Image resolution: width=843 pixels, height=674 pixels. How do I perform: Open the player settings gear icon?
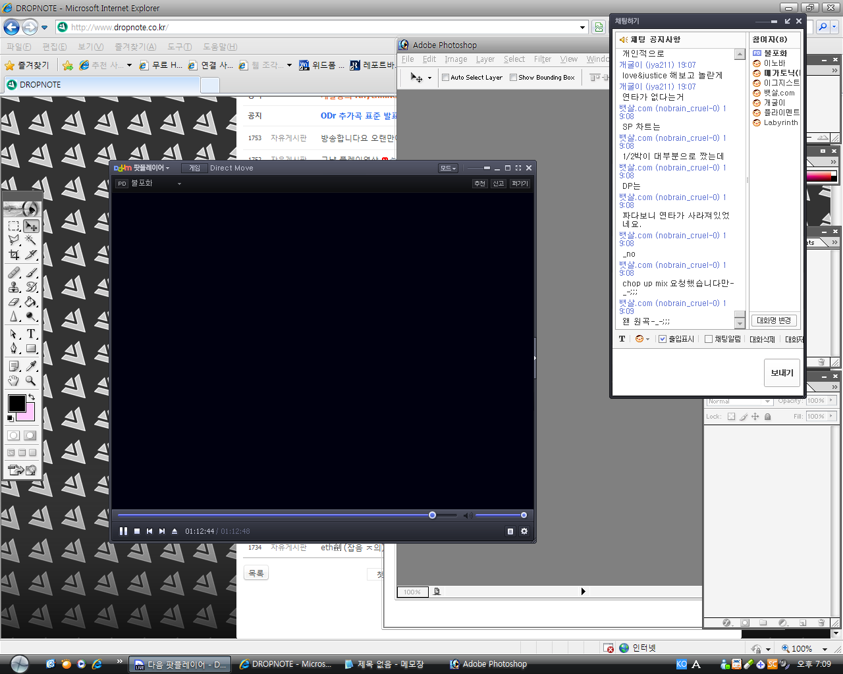[x=524, y=531]
